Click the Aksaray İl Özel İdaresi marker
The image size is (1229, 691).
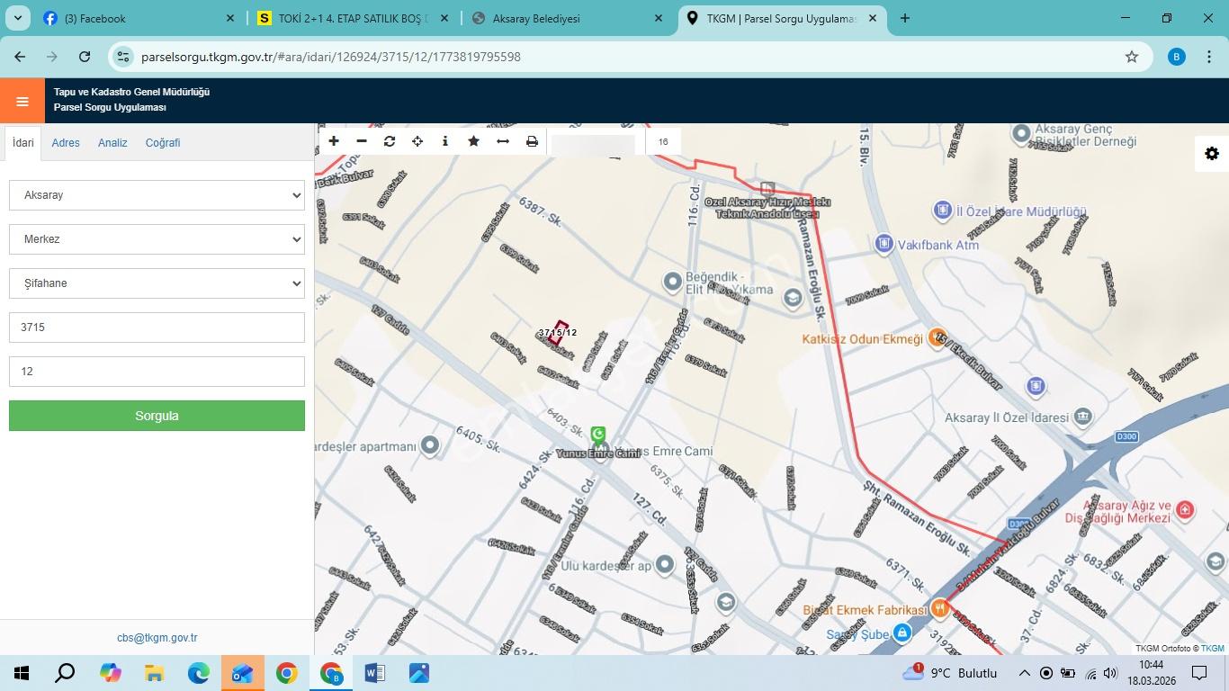1082,417
